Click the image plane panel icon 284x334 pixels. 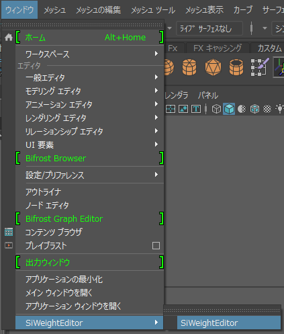[183, 109]
